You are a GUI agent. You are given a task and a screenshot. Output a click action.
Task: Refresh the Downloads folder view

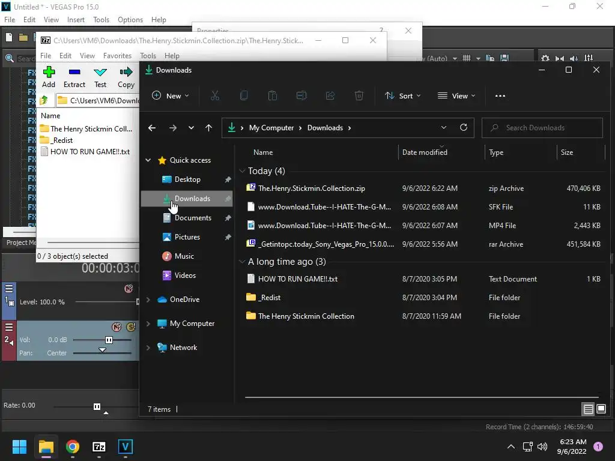(x=464, y=127)
